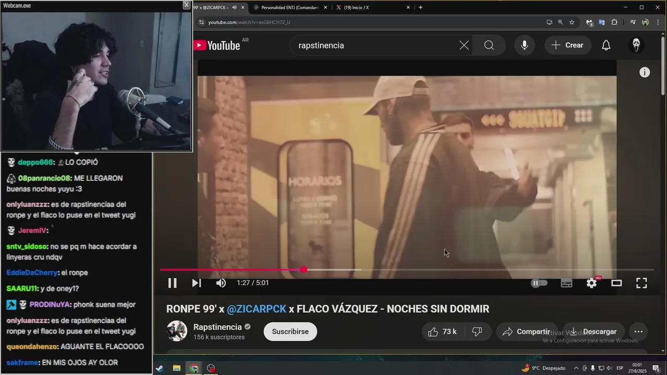Toggle the autoplay switch
The width and height of the screenshot is (667, 375).
(539, 283)
